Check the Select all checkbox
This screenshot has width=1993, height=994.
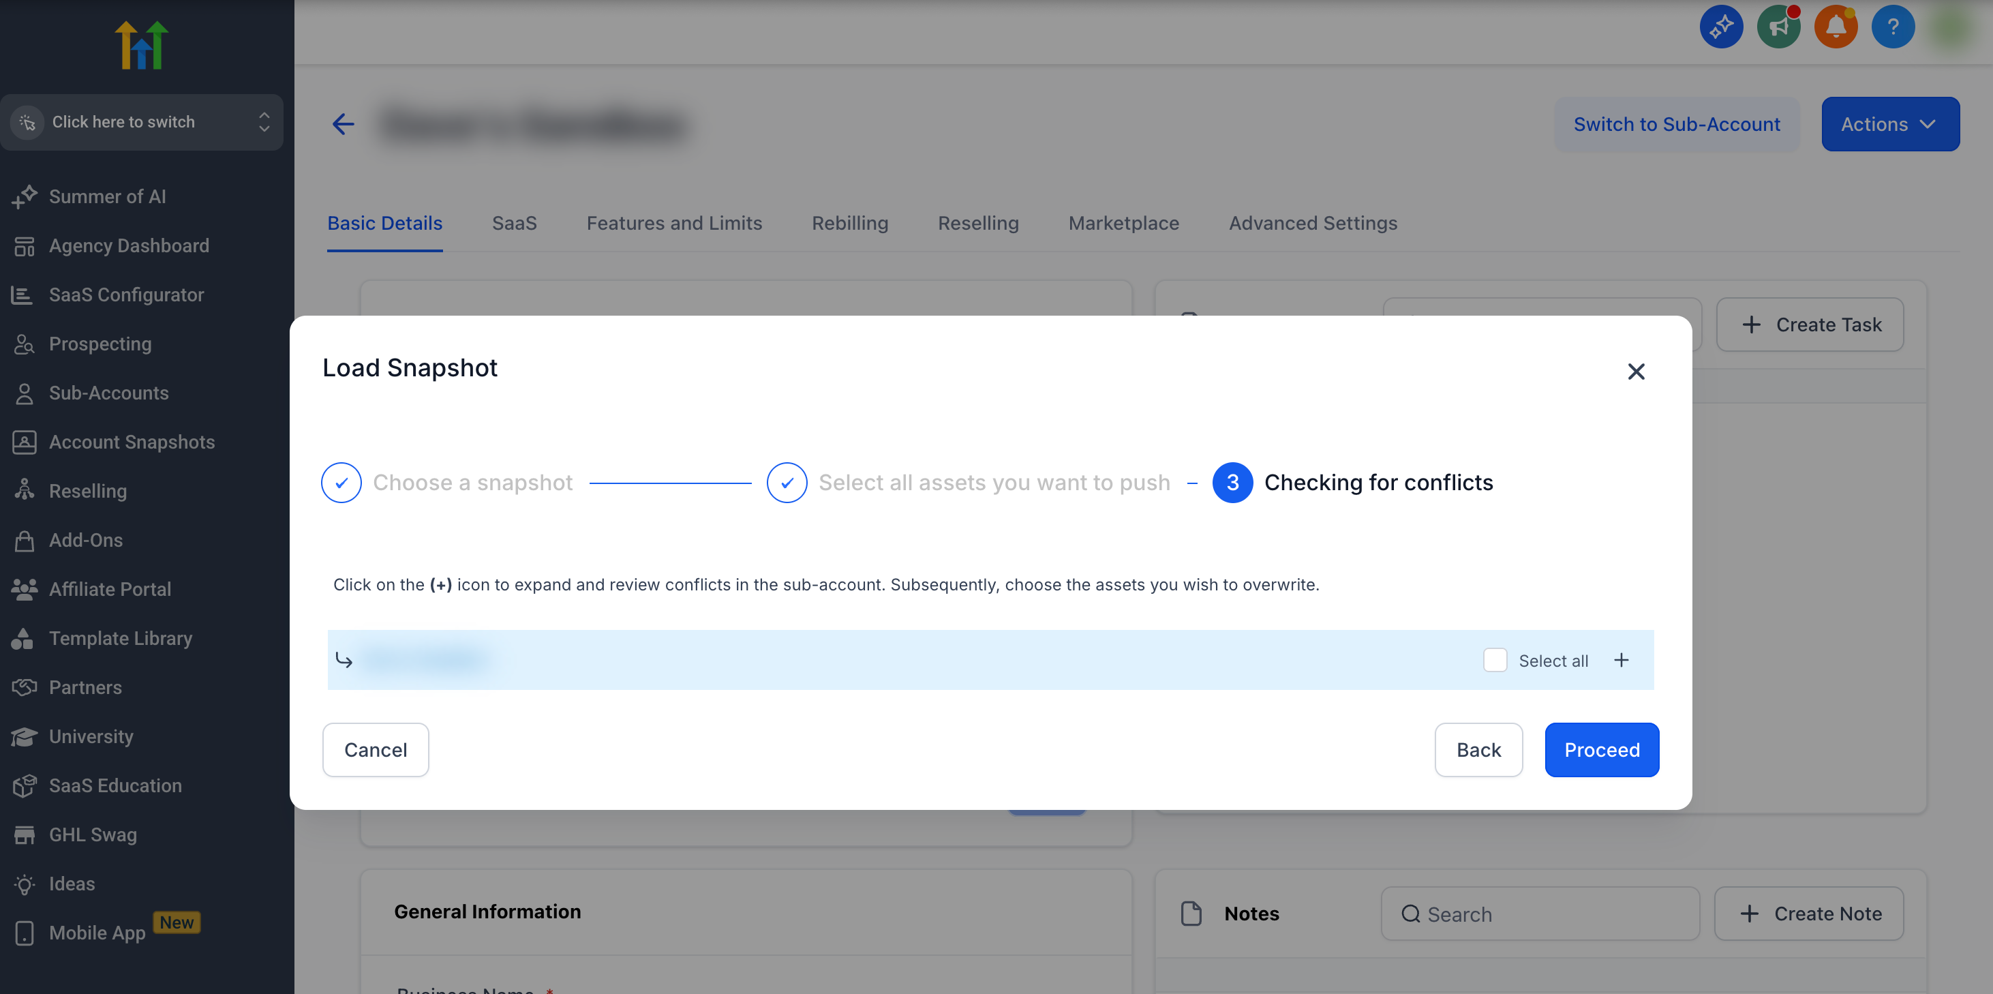[1495, 661]
